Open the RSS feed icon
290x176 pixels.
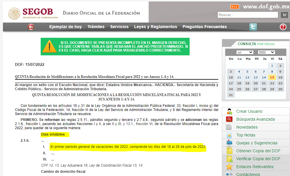234,7
